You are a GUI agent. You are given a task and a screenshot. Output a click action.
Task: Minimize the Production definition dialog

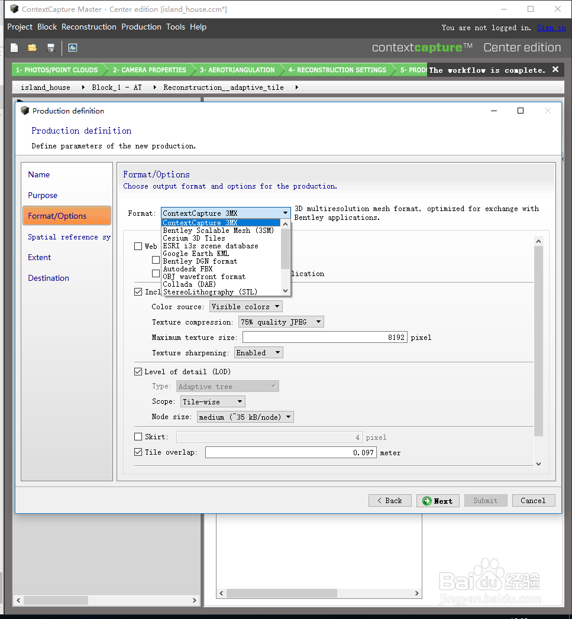(x=494, y=111)
